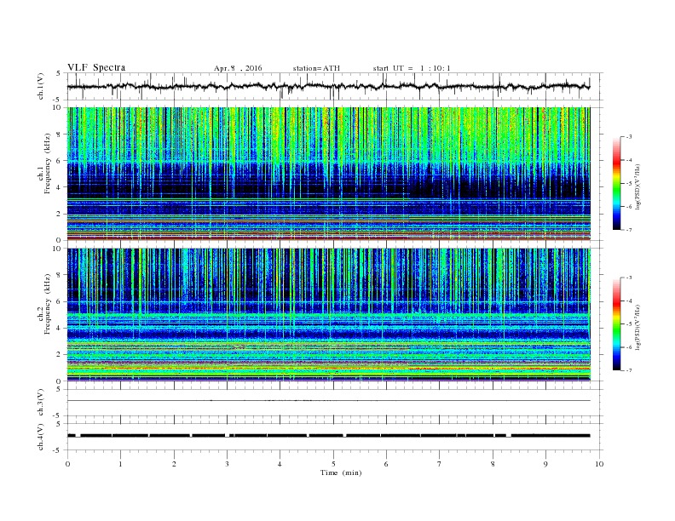Image resolution: width=675 pixels, height=521 pixels.
Task: Click the ch.2 PSD color bar
Action: coord(617,323)
